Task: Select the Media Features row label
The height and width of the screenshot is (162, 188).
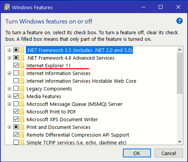Action: pos(44,97)
